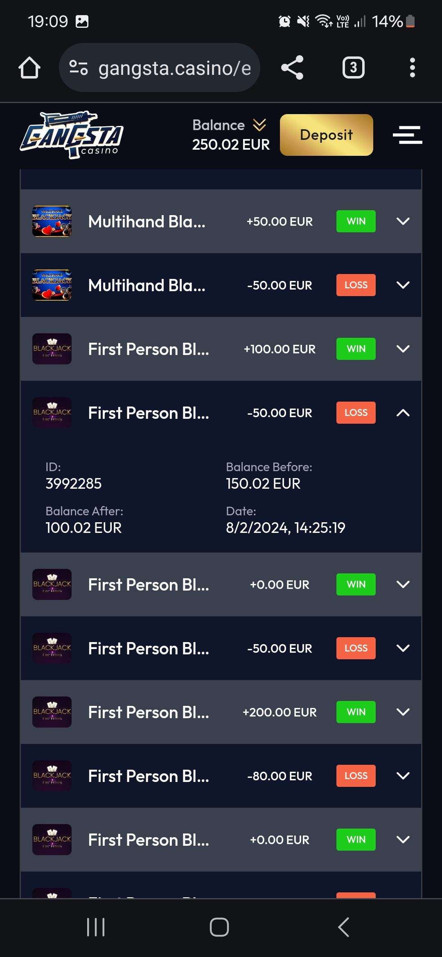The image size is (442, 957).
Task: Tap the Android recent apps button
Action: pos(96,927)
